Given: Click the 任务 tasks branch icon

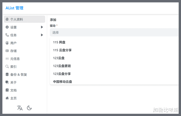Looking at the screenshot, I should click(7, 35).
